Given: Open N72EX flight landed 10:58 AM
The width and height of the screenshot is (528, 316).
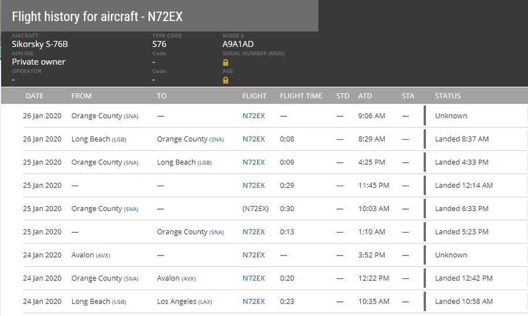Looking at the screenshot, I should coord(253,301).
